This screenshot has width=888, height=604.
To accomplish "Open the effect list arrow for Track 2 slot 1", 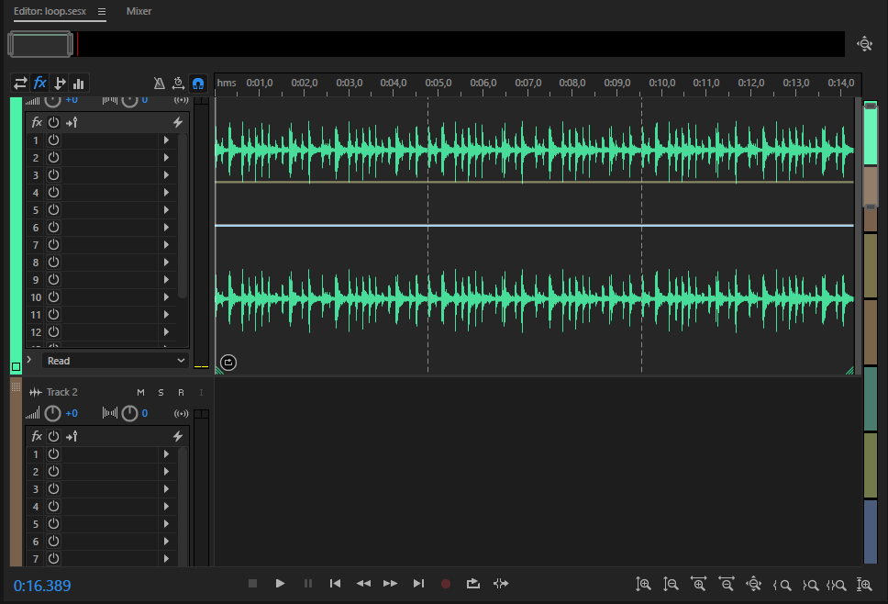I will click(166, 454).
